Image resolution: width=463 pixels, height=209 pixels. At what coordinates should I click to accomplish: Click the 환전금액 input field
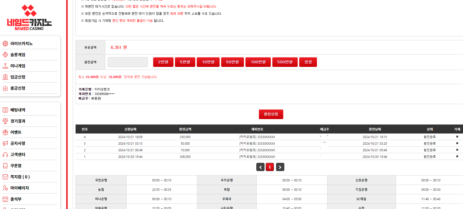[x=128, y=62]
